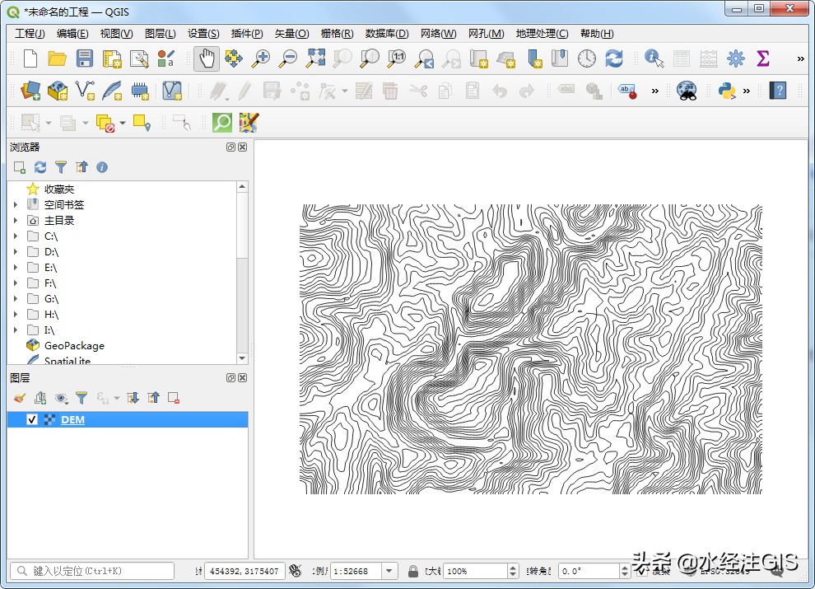Select the Identify Features tool
815x589 pixels.
point(654,58)
